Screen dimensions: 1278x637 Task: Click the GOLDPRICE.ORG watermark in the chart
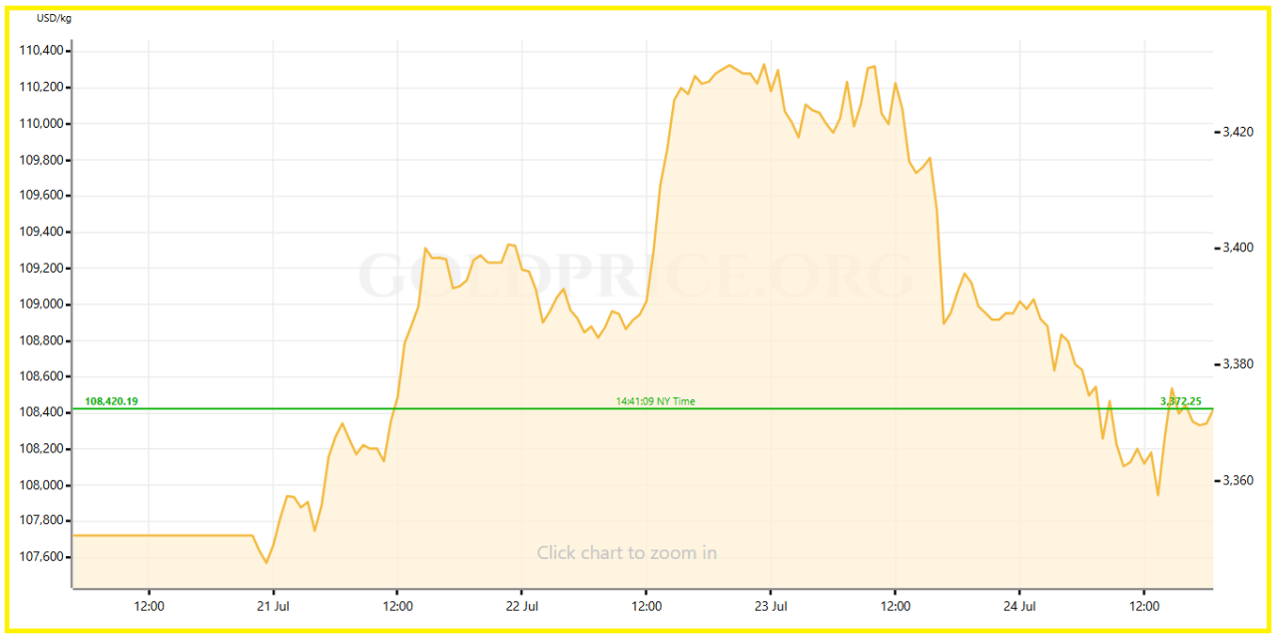click(636, 276)
